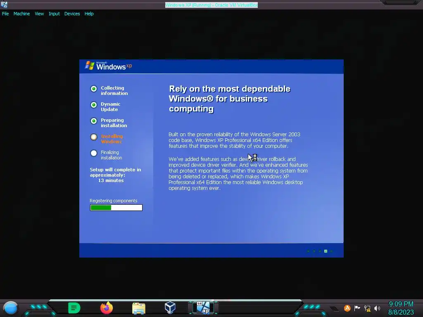The image size is (423, 317).
Task: Click the 'Built on the proven reliability' paragraph
Action: click(x=234, y=140)
